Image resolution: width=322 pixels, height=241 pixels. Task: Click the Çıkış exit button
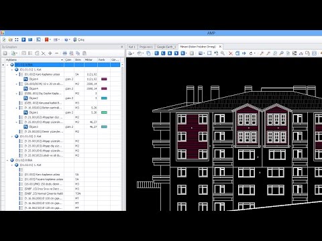[x=78, y=39]
